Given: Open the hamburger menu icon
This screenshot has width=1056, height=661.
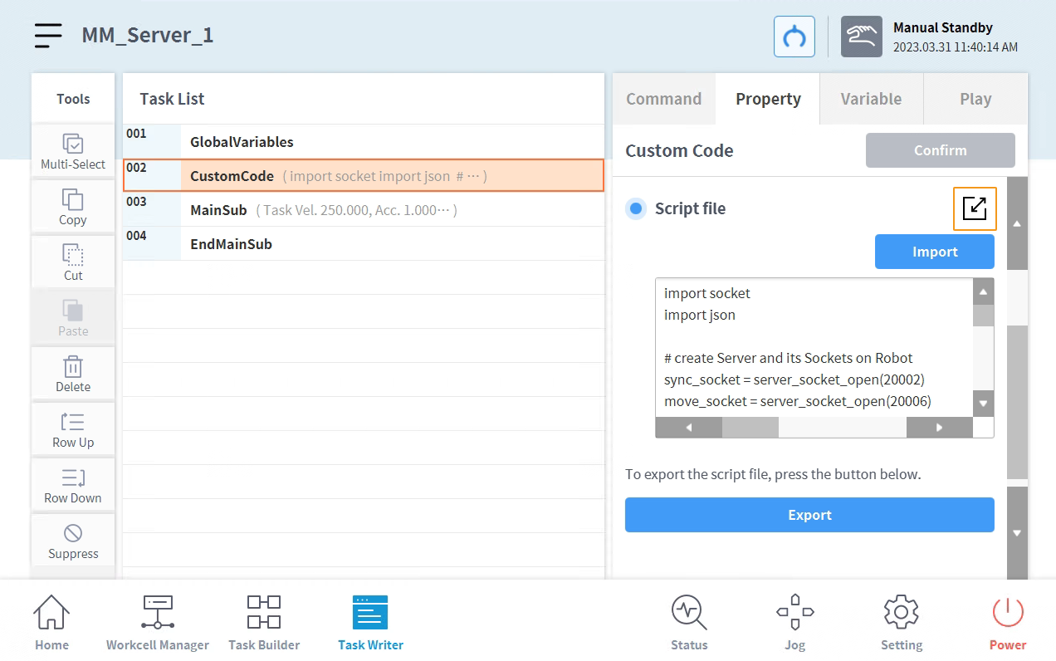Looking at the screenshot, I should [48, 36].
